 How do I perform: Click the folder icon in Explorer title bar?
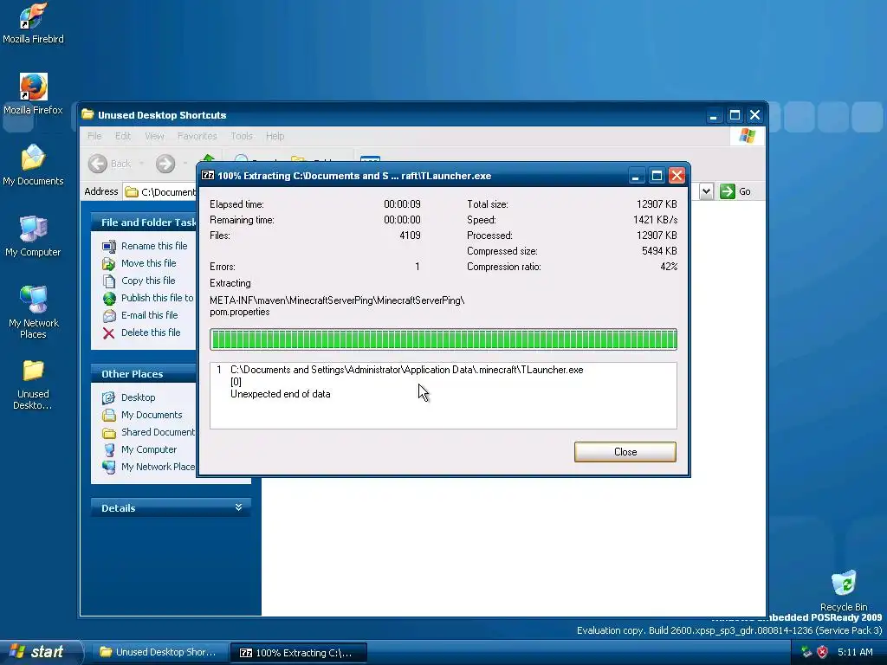(87, 114)
